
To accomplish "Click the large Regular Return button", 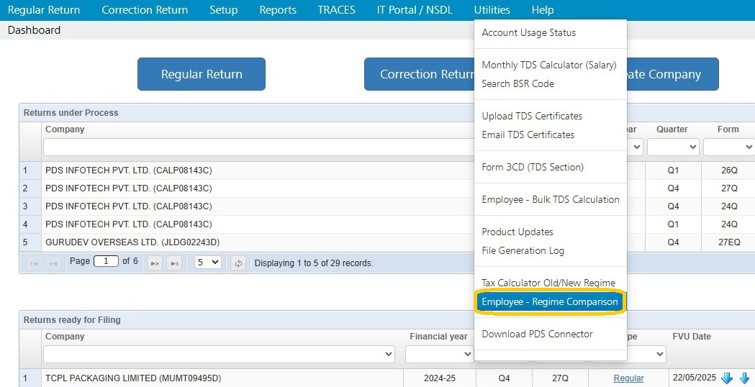I will coord(202,74).
